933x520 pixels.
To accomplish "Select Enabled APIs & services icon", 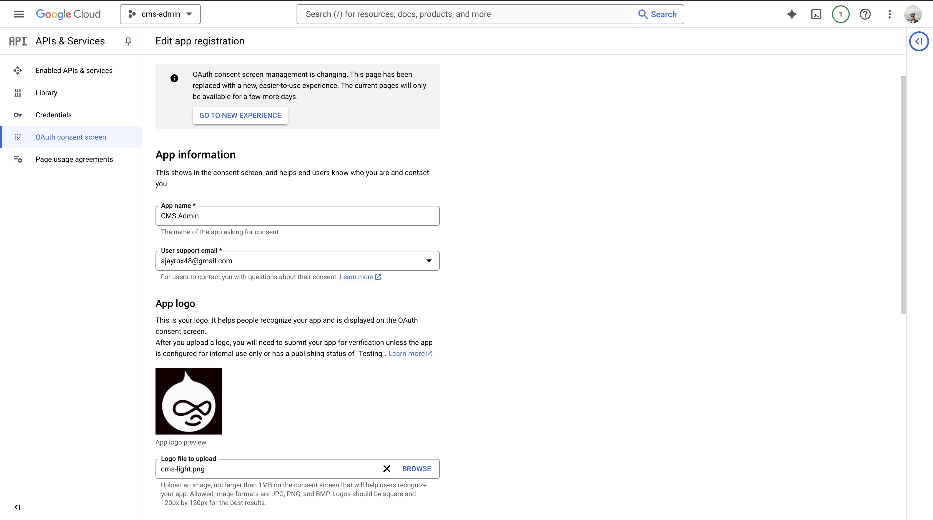I will 18,70.
